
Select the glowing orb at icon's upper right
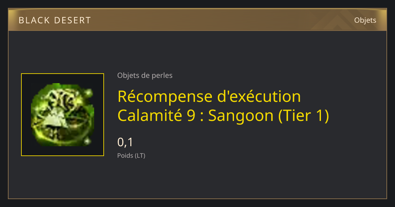[88, 94]
